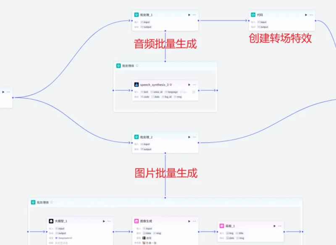
Task: Run the 画板_1 node test
Action: pyautogui.click(x=275, y=226)
